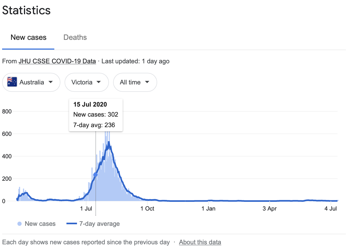The image size is (347, 248).
Task: Click the 1 Jul x-axis label
Action: [x=86, y=209]
